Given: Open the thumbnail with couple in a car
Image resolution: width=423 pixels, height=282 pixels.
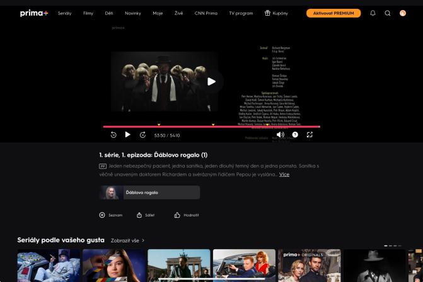Looking at the screenshot, I should click(244, 265).
